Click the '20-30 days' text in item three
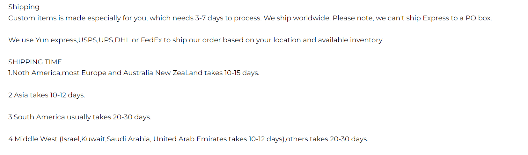528x155 pixels. pyautogui.click(x=131, y=117)
